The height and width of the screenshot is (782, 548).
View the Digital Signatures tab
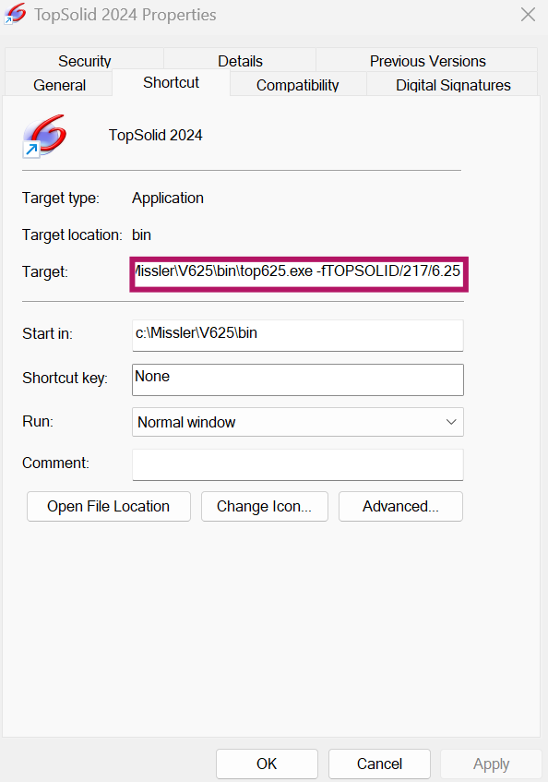point(453,85)
